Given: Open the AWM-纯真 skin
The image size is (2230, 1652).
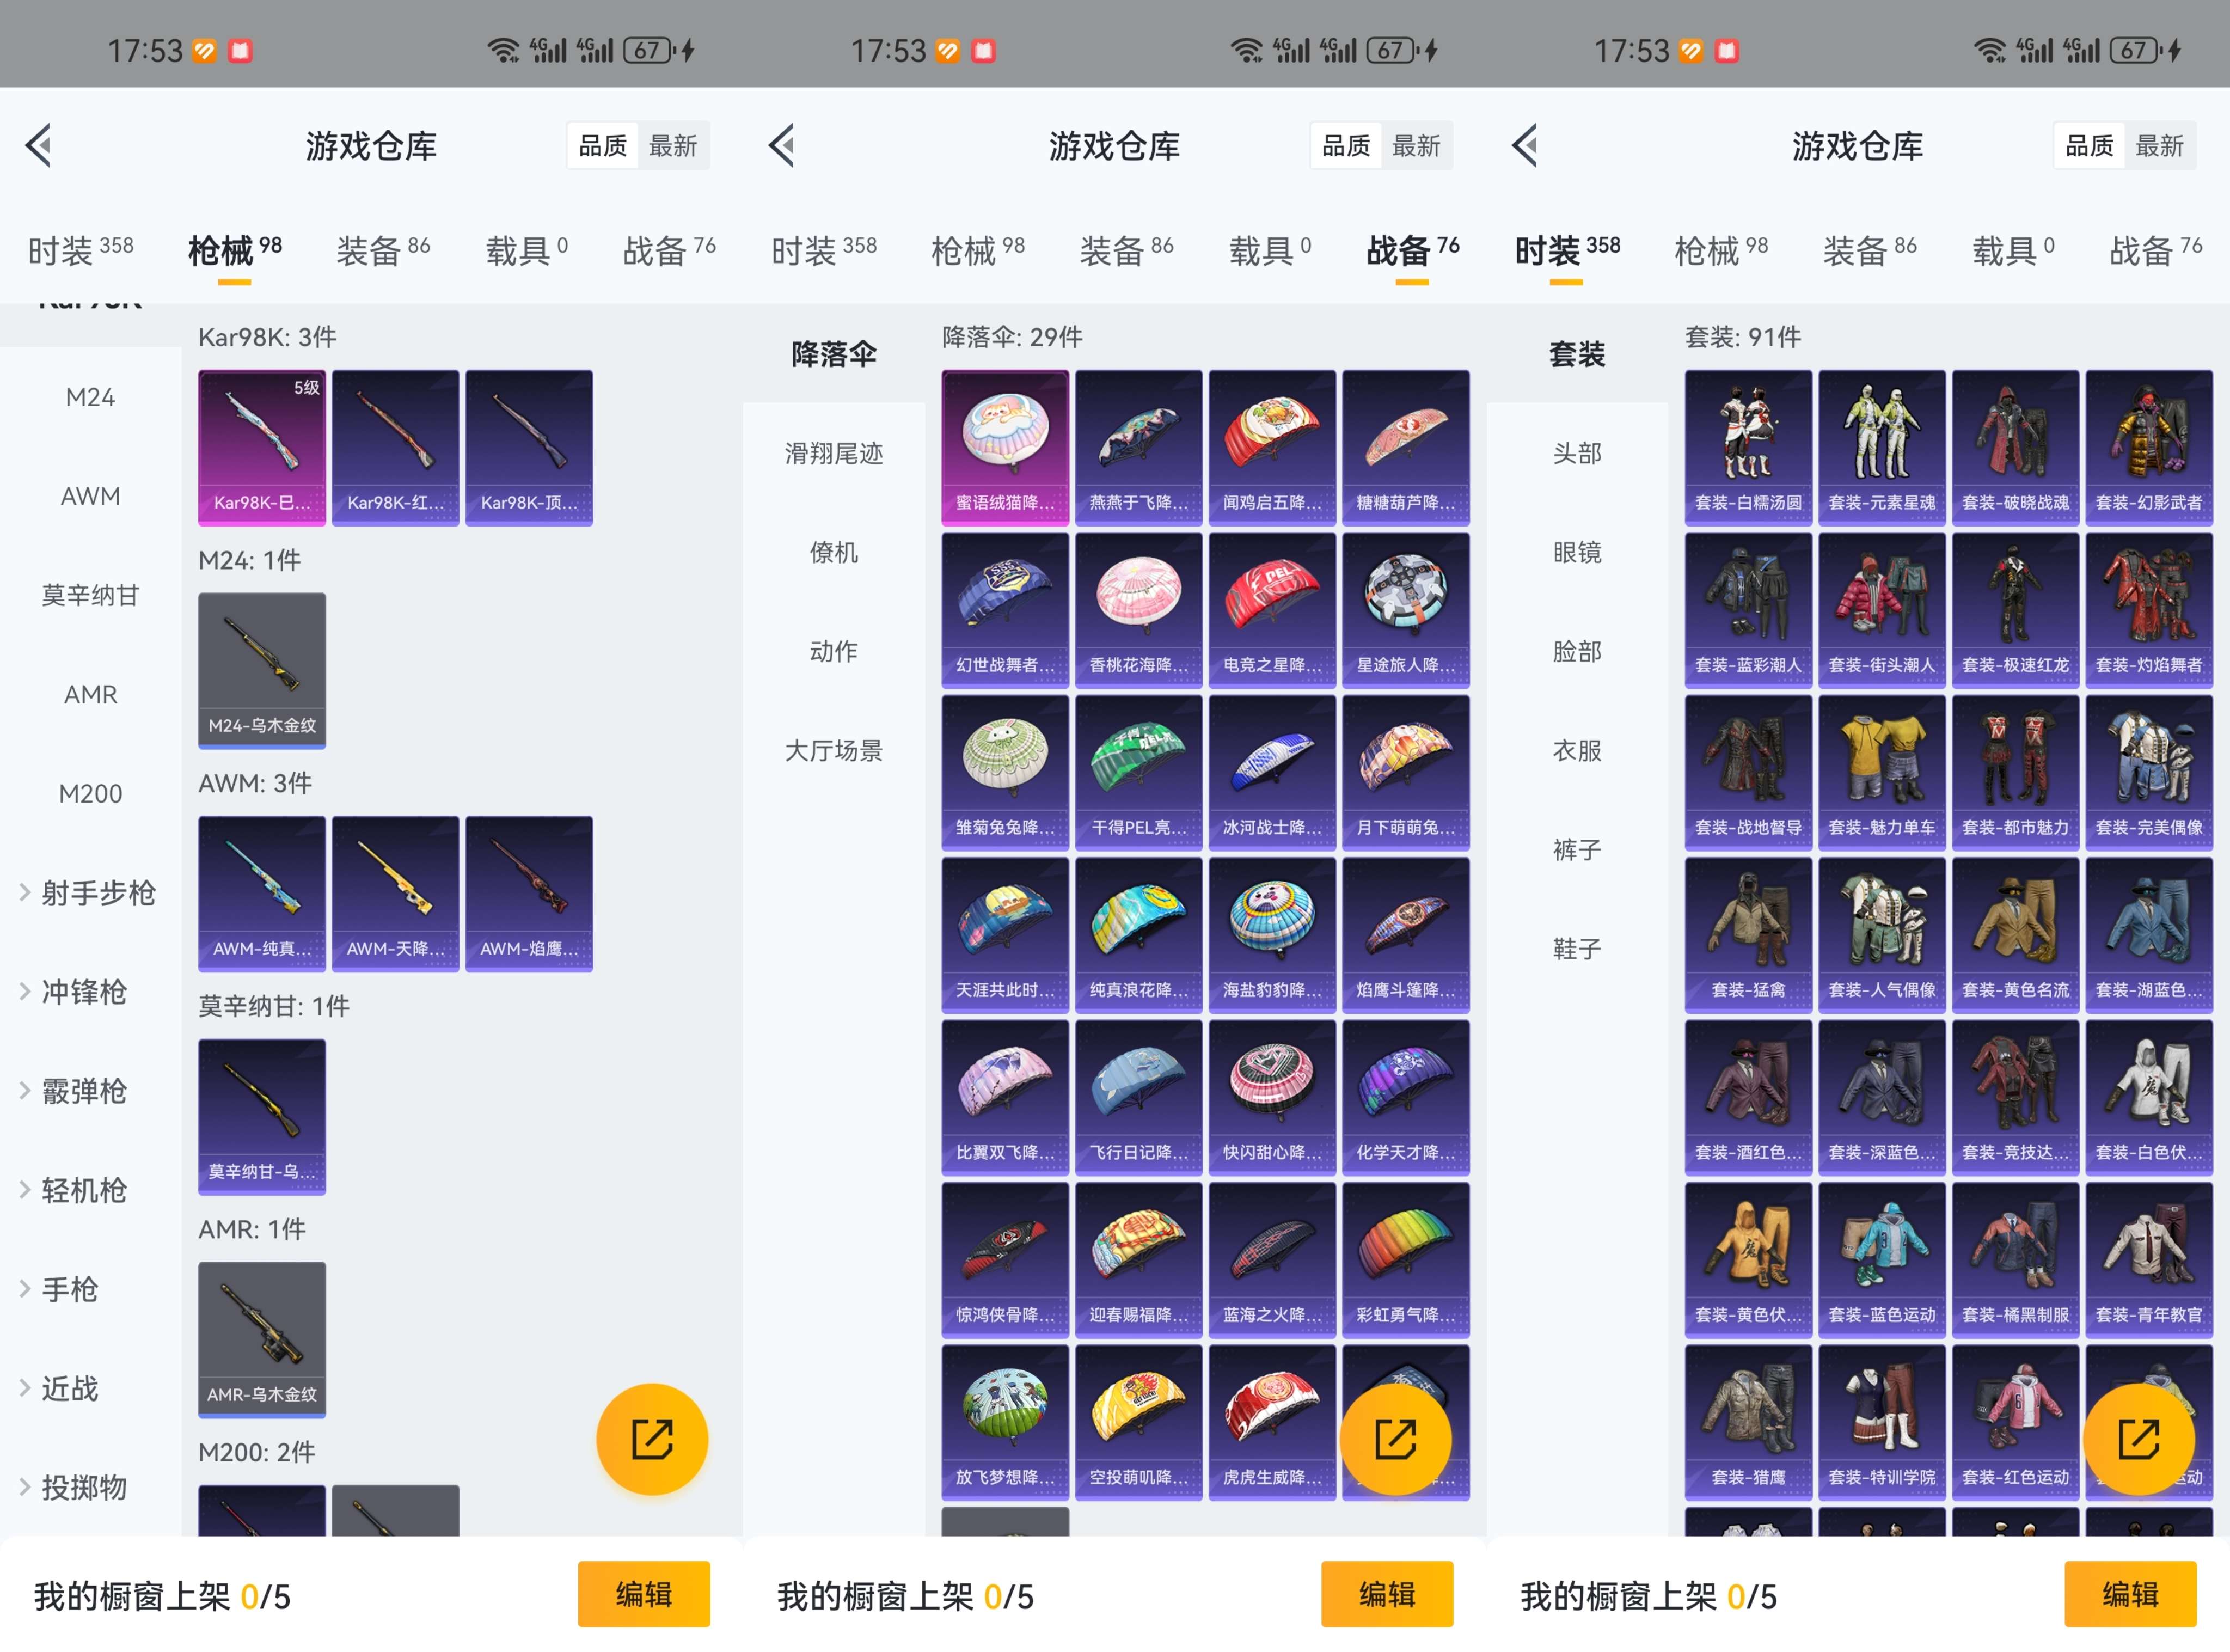Looking at the screenshot, I should pyautogui.click(x=262, y=893).
